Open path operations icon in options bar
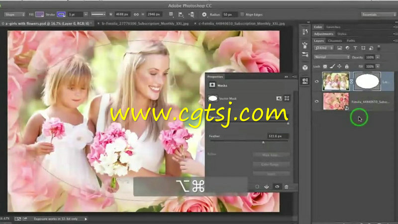This screenshot has width=398, height=224. click(171, 14)
